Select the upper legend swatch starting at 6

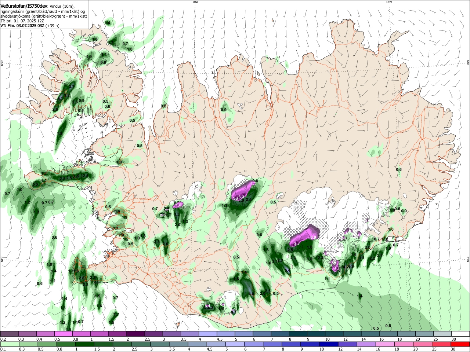pos(261,334)
